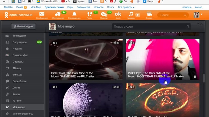Open the Х.Ф. YouTube browser tab
The width and height of the screenshot is (209, 117).
click(66, 1)
